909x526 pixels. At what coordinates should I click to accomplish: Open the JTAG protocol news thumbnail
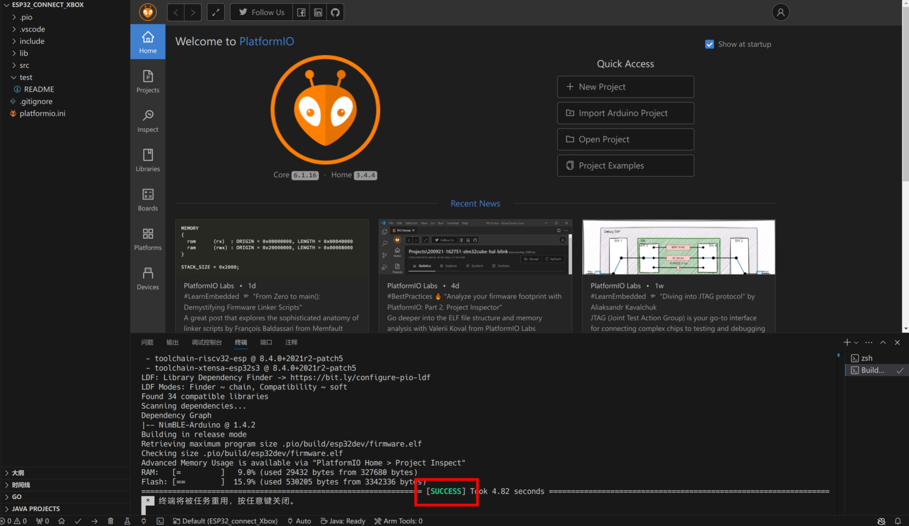click(678, 247)
